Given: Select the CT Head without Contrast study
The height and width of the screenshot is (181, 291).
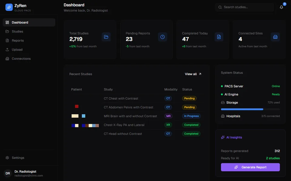Looking at the screenshot, I should tap(123, 134).
